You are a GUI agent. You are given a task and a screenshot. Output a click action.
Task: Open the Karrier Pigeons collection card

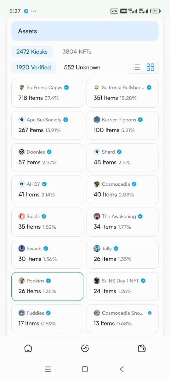pos(122,125)
